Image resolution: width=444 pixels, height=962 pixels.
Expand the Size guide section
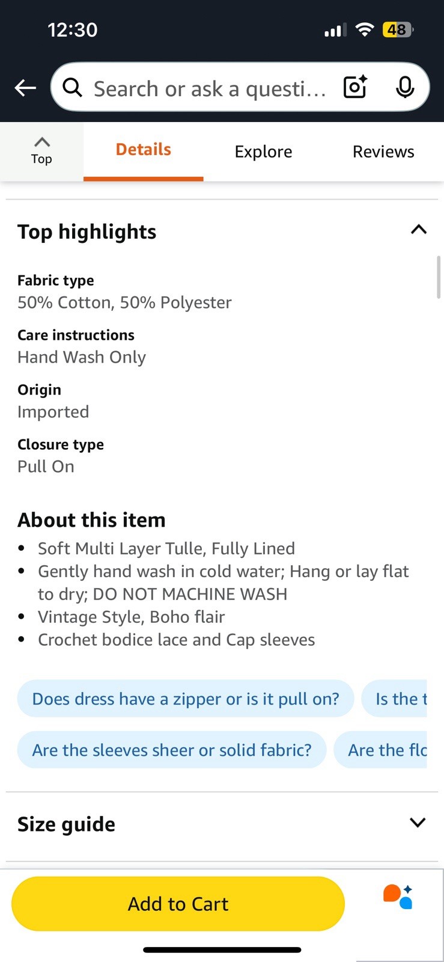click(418, 823)
